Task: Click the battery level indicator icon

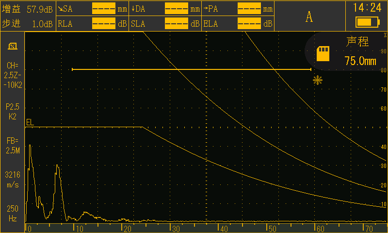Action: [x=367, y=22]
